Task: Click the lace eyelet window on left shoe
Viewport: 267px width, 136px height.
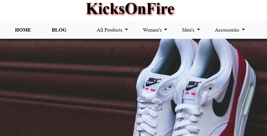Action: [x=168, y=88]
